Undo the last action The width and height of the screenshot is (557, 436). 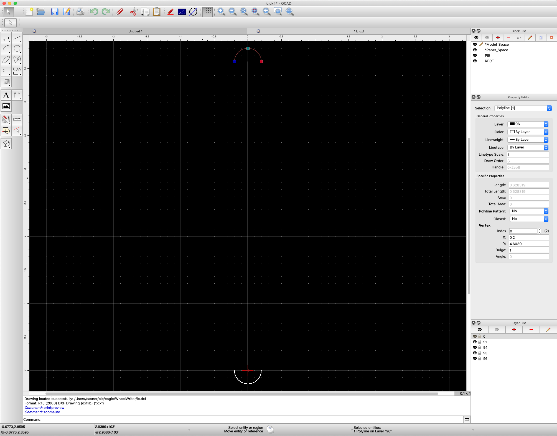[x=94, y=12]
